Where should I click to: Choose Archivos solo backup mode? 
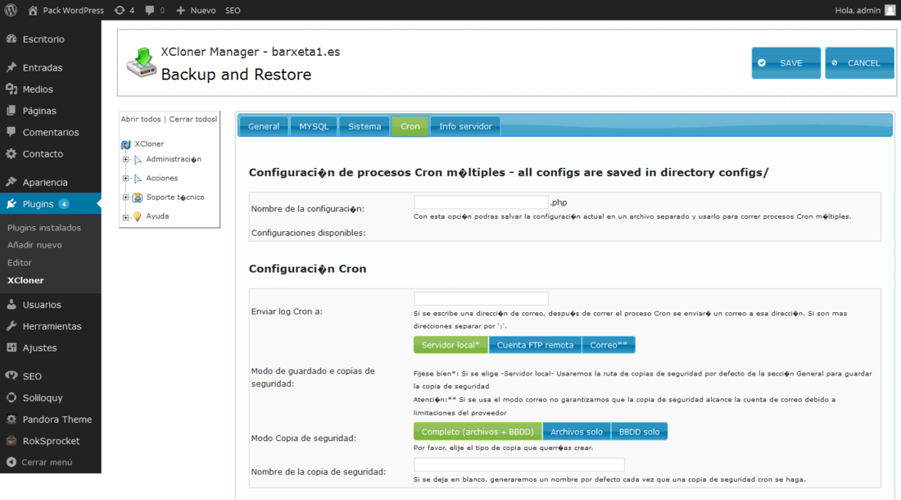coord(577,432)
